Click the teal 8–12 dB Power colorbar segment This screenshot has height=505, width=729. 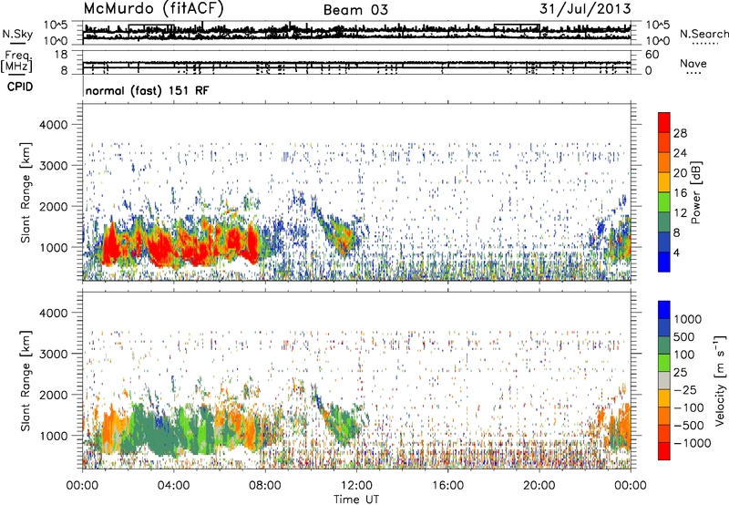point(664,222)
